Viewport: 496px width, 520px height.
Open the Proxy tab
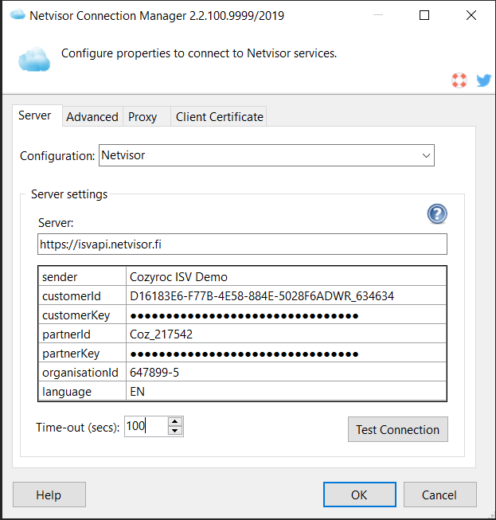coord(146,117)
